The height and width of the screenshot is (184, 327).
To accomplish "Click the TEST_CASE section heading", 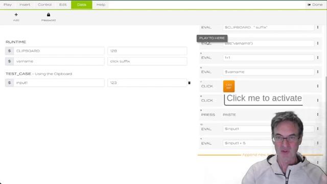I will (x=18, y=74).
